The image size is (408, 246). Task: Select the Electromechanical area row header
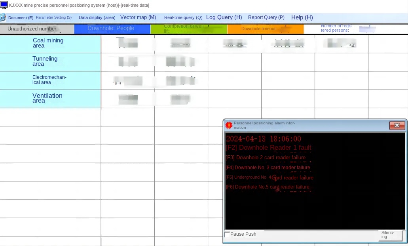click(x=51, y=80)
